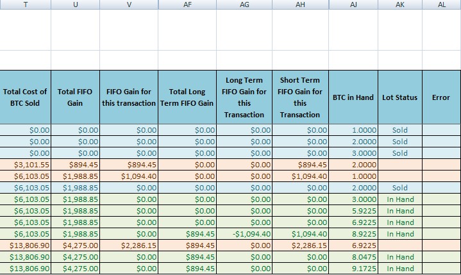Select column AL header
The image size is (461, 275).
[442, 4]
